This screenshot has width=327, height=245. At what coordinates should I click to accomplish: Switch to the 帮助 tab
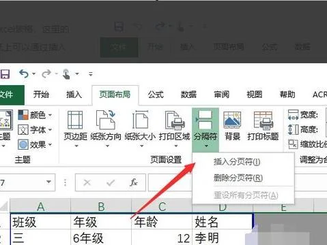pyautogui.click(x=287, y=95)
